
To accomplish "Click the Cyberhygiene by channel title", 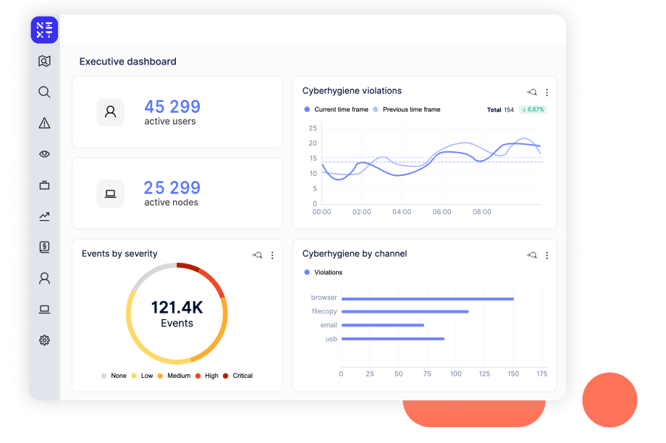I will pos(355,254).
